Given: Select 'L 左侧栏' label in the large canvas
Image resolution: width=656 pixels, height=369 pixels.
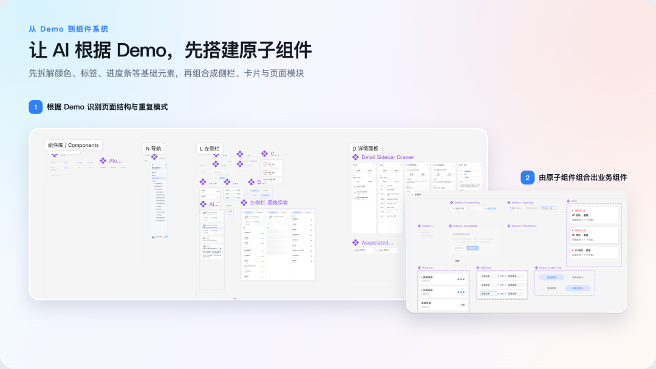Looking at the screenshot, I should (x=210, y=148).
